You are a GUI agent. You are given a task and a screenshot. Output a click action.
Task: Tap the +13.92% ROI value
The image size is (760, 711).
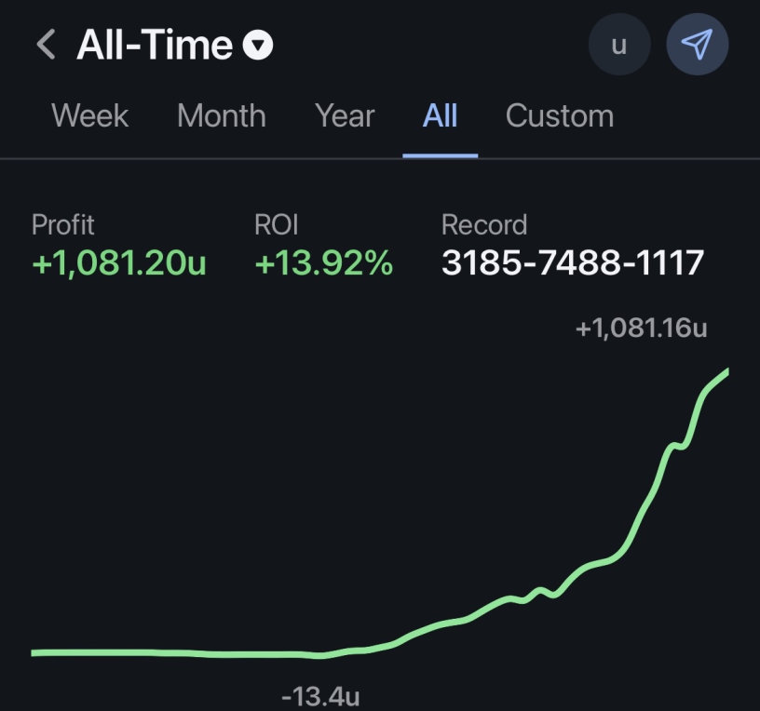[x=324, y=263]
